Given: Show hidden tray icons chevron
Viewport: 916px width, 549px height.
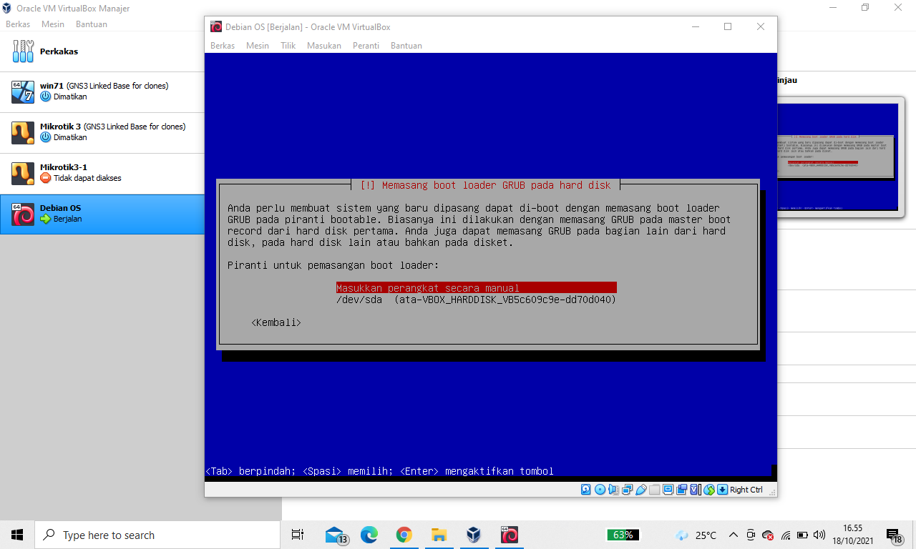Looking at the screenshot, I should coord(734,535).
